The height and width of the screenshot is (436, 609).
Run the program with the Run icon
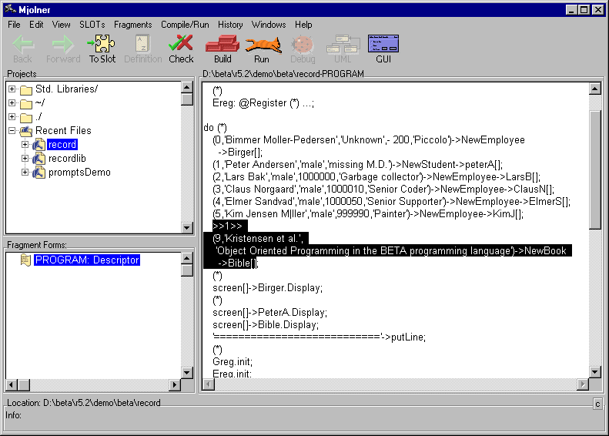click(262, 48)
